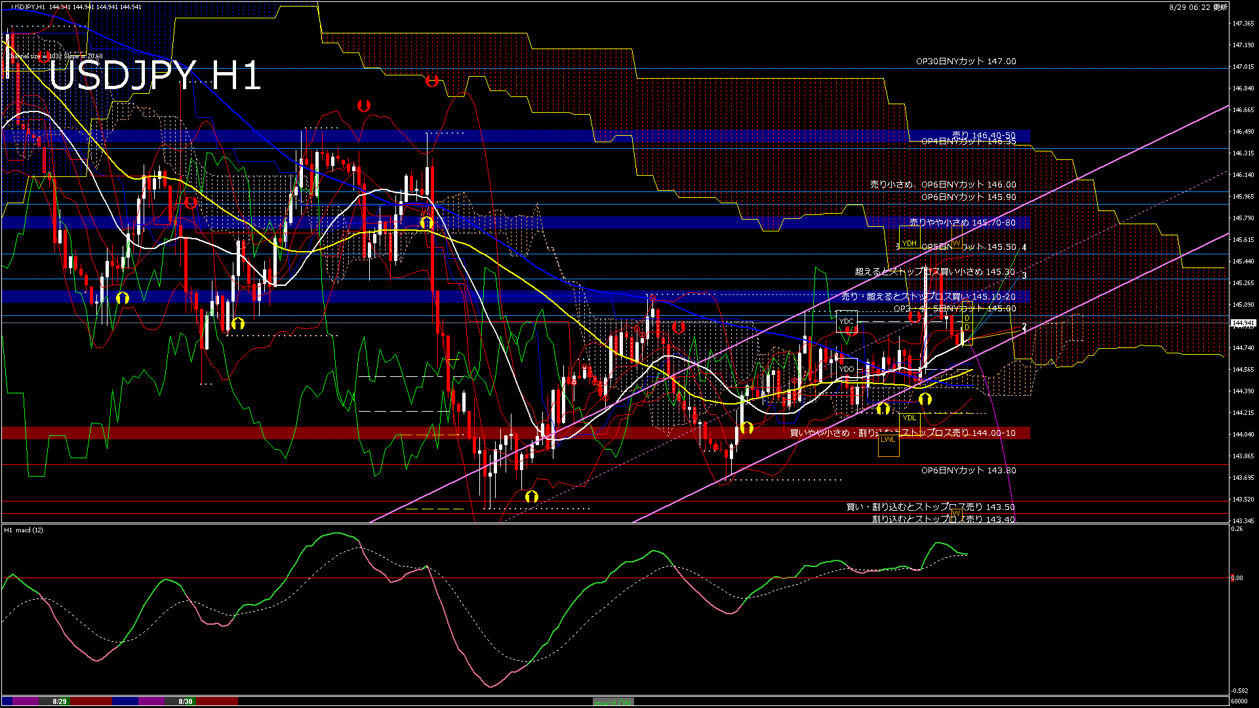Click the blue session segment between the dates
This screenshot has height=708, width=1259.
coord(125,701)
